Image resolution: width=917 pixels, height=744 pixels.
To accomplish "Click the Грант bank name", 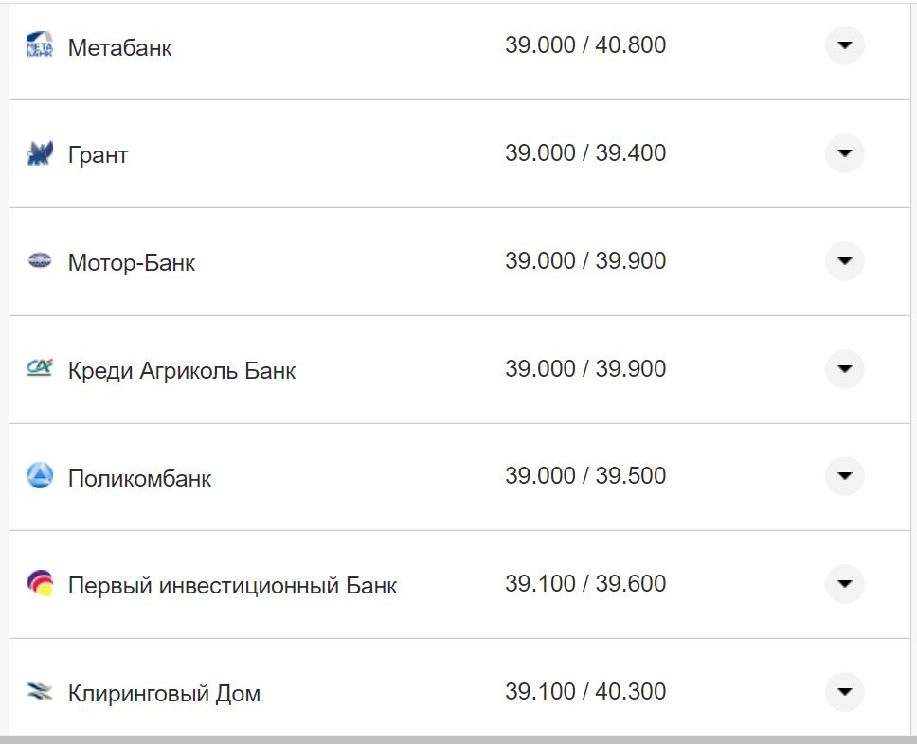I will 97,154.
